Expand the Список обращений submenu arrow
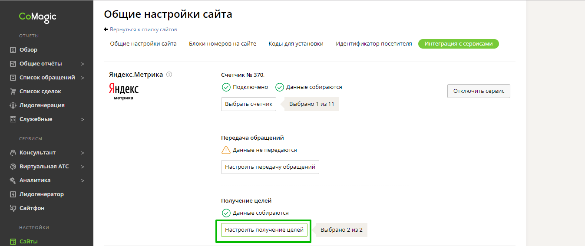Image resolution: width=585 pixels, height=246 pixels. coord(83,78)
